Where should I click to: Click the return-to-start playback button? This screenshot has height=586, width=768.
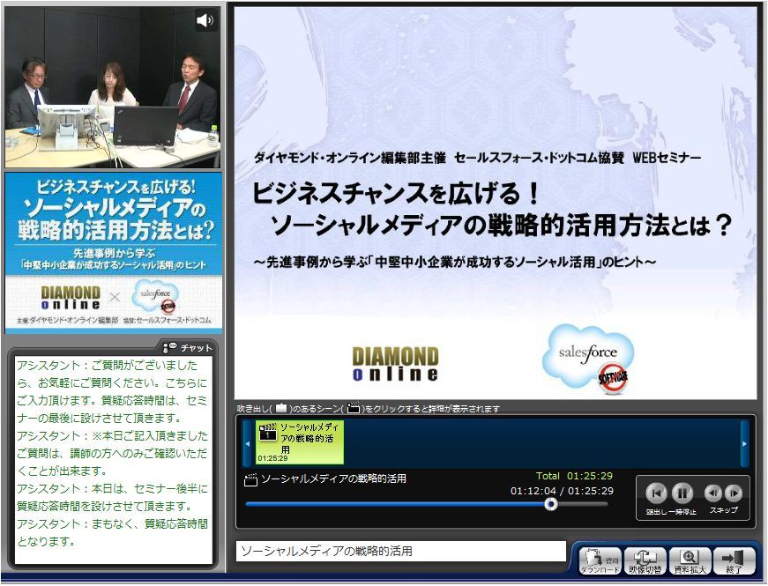coord(656,493)
